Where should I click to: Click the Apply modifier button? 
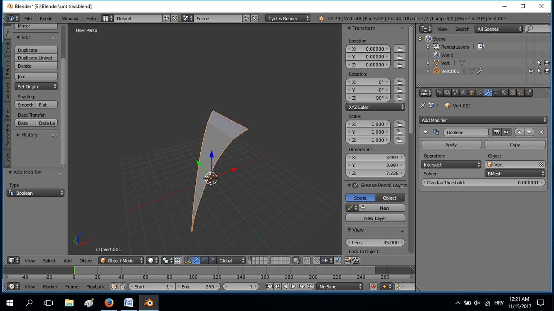tap(451, 144)
